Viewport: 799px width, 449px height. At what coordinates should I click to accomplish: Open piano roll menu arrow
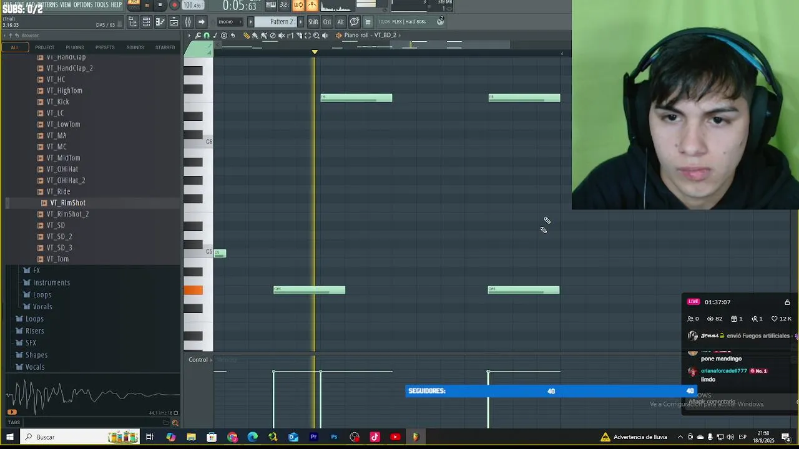[189, 36]
